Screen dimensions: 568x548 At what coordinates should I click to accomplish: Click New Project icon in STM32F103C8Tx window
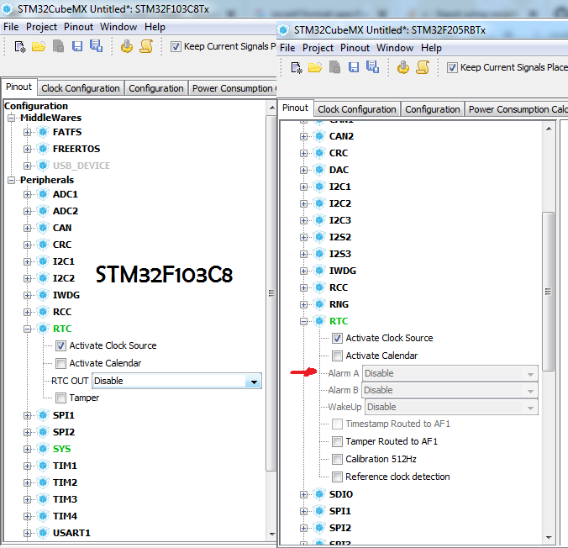click(x=20, y=47)
